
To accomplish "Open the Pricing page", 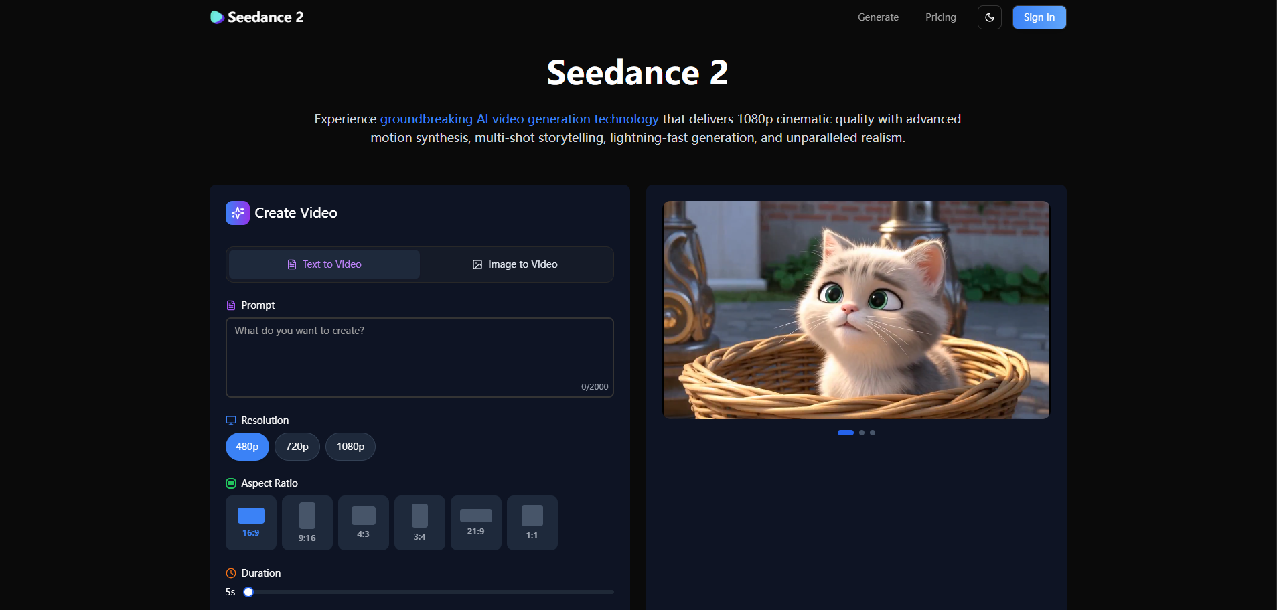I will click(941, 17).
